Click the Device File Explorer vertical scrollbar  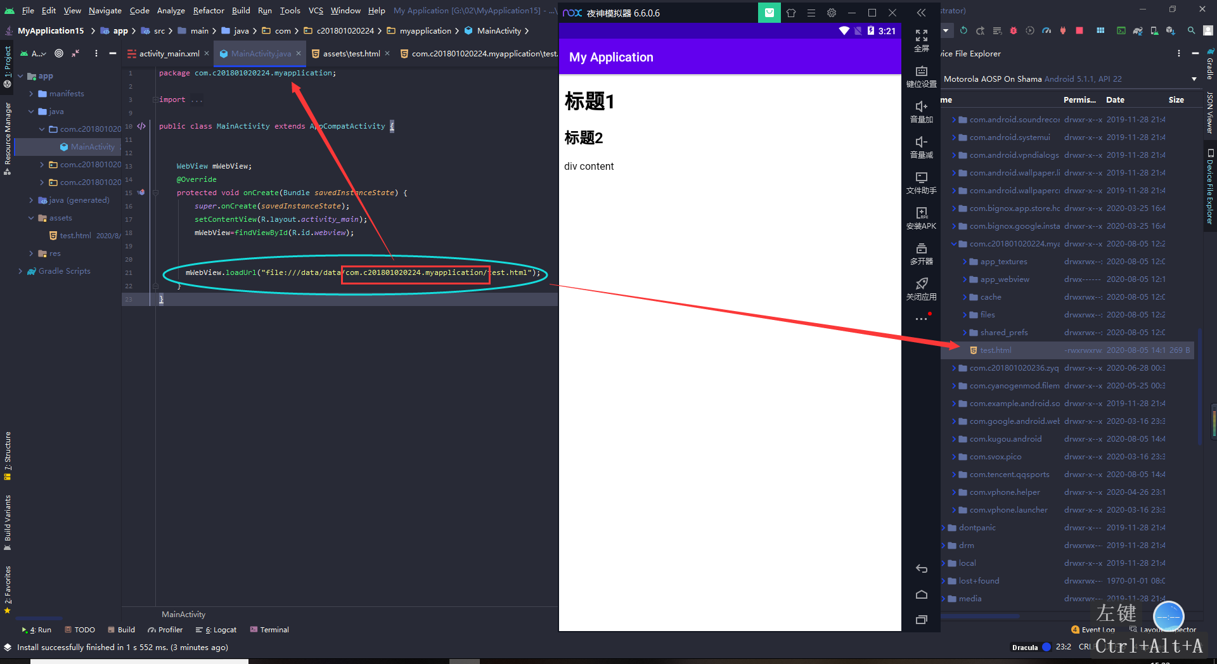point(1199,386)
